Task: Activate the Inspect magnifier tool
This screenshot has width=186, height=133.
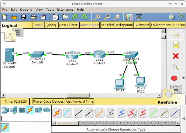Action: point(176,67)
